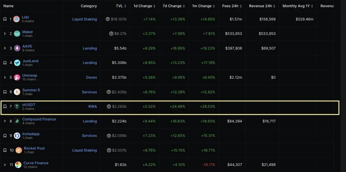Open the Liquid Staking category for Rocket Pool
Viewport: 346px width, 172px height.
[x=85, y=150]
